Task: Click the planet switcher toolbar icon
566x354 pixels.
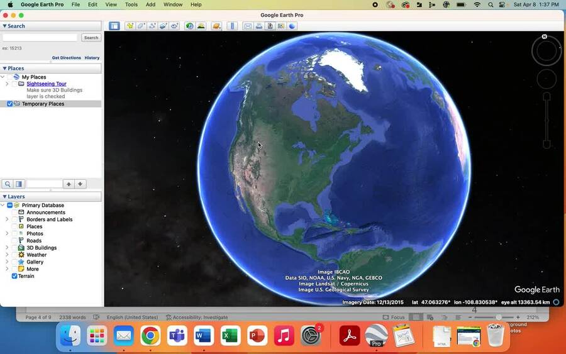Action: [216, 26]
